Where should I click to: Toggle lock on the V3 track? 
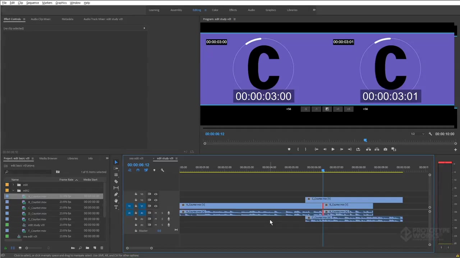point(136,194)
